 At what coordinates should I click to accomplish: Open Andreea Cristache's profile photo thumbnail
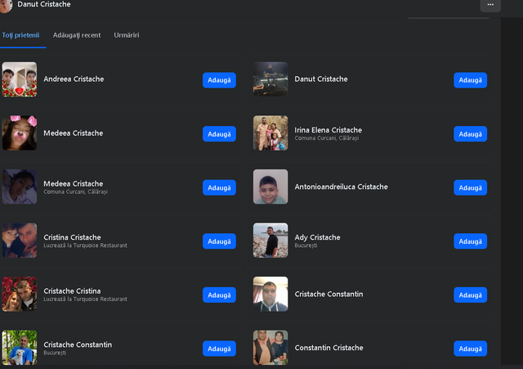pos(20,79)
